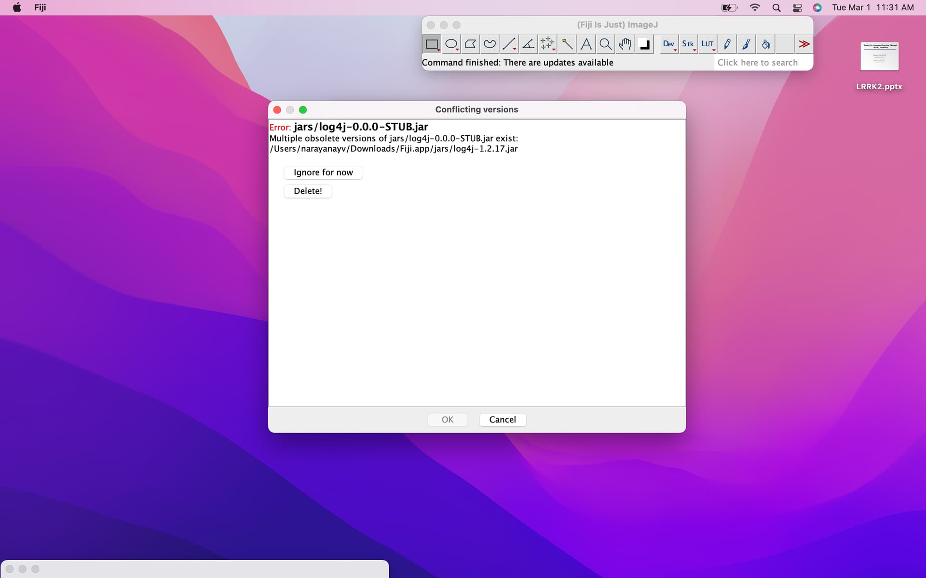Activate the Angle tool
Image resolution: width=926 pixels, height=578 pixels.
point(528,44)
